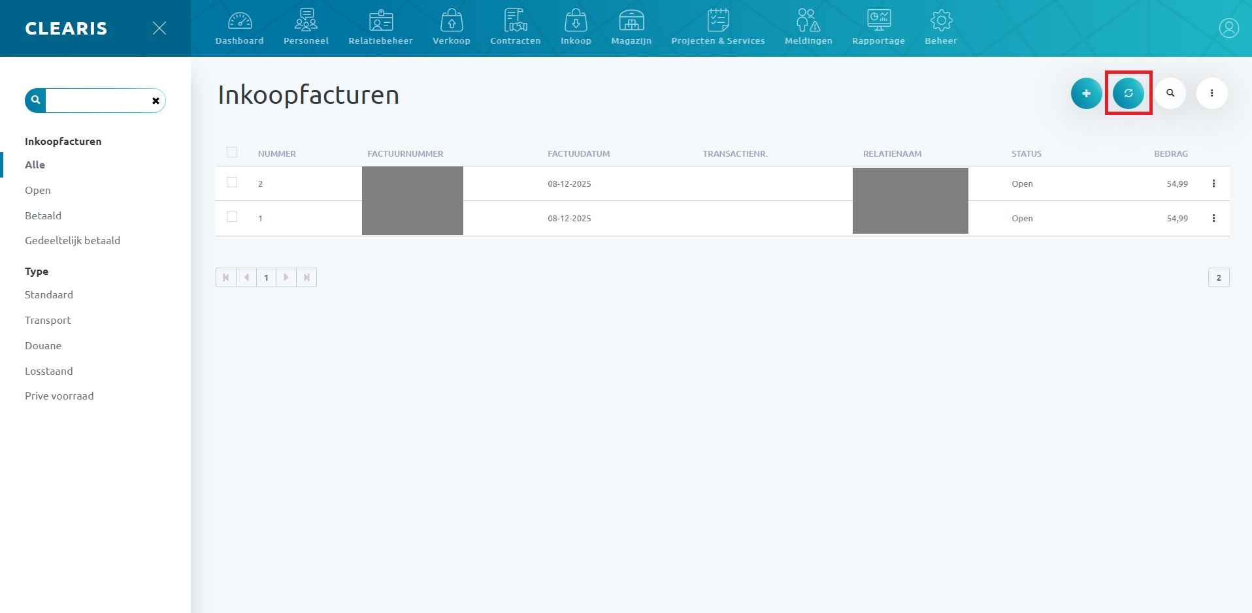Open the user profile icon
This screenshot has height=613, width=1252.
point(1228,28)
